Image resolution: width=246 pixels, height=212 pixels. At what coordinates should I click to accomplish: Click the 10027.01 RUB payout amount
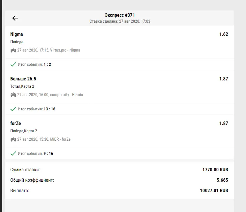click(214, 190)
